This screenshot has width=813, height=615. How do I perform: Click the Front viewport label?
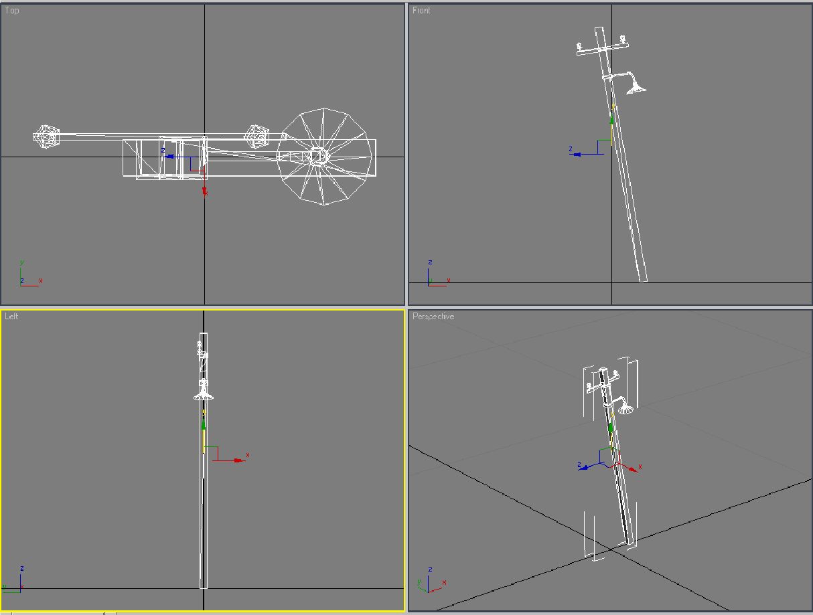tap(421, 11)
